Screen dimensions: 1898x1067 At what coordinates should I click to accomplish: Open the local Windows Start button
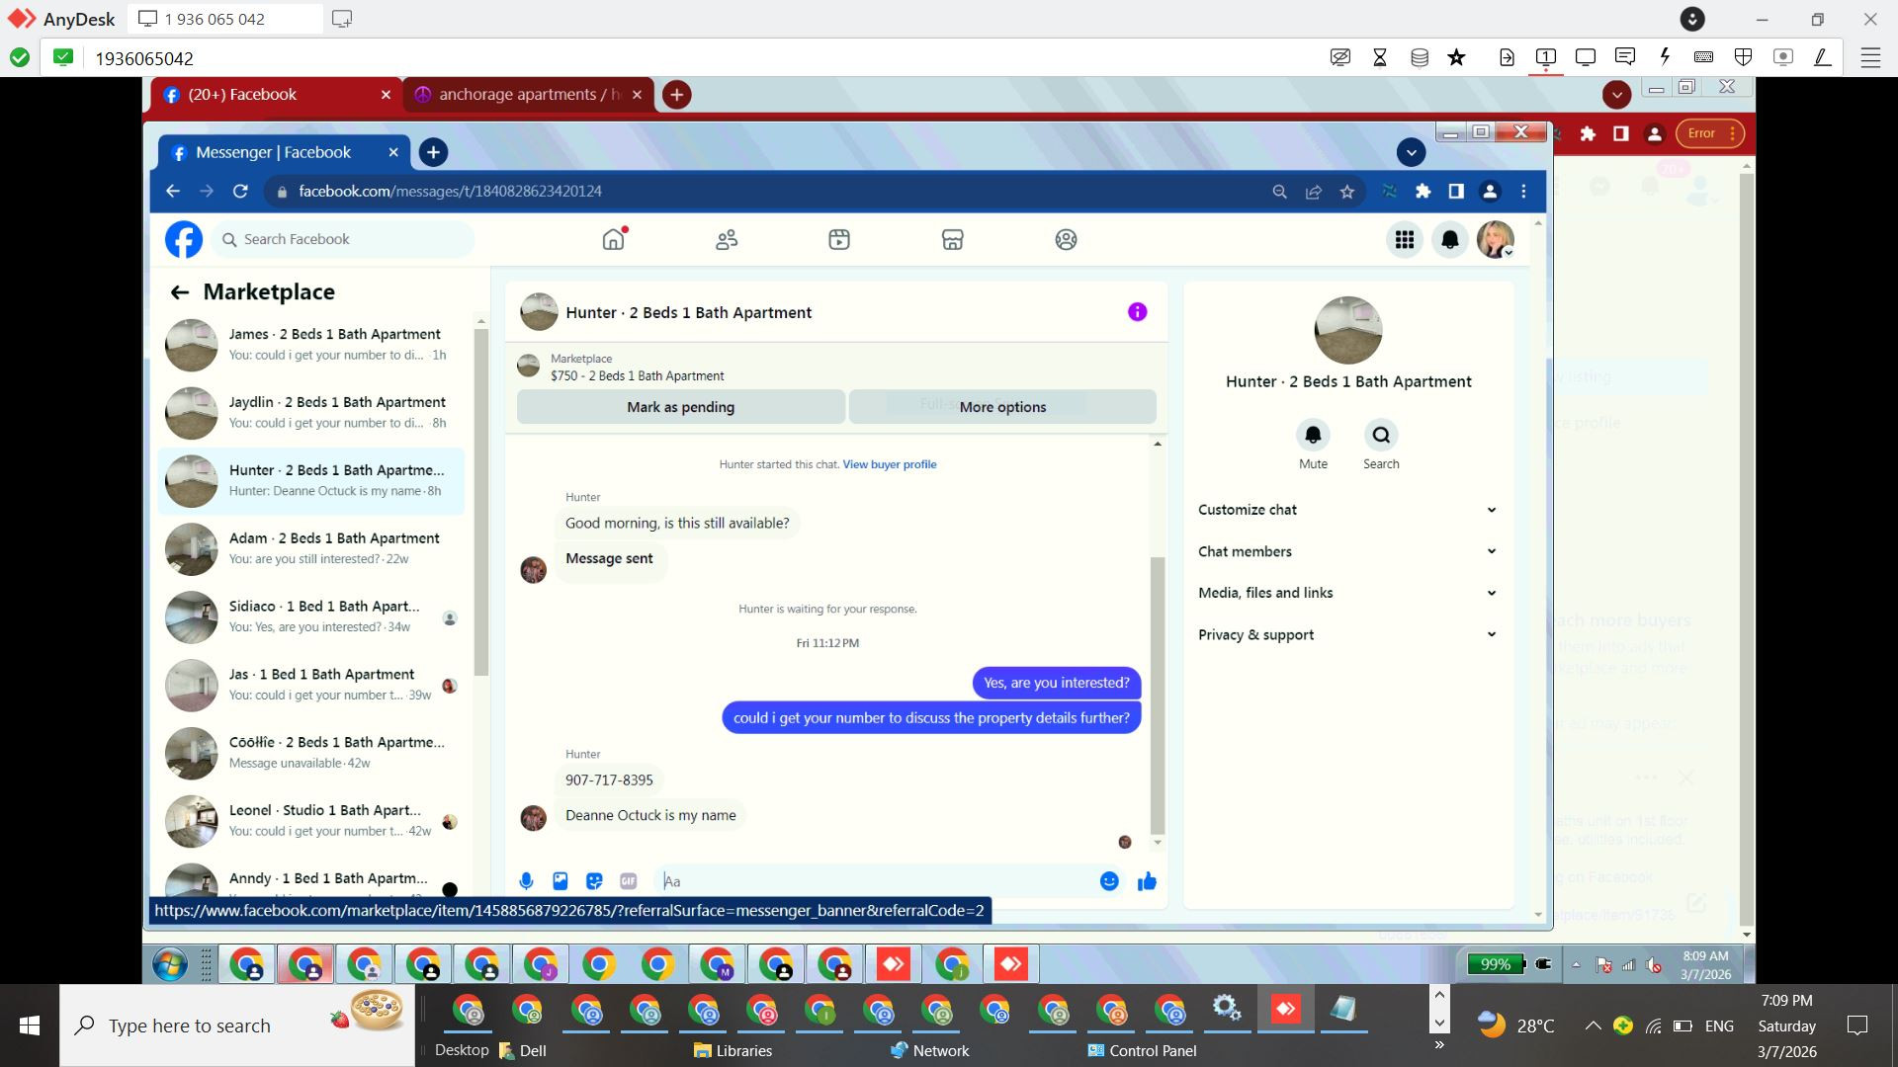[30, 1026]
